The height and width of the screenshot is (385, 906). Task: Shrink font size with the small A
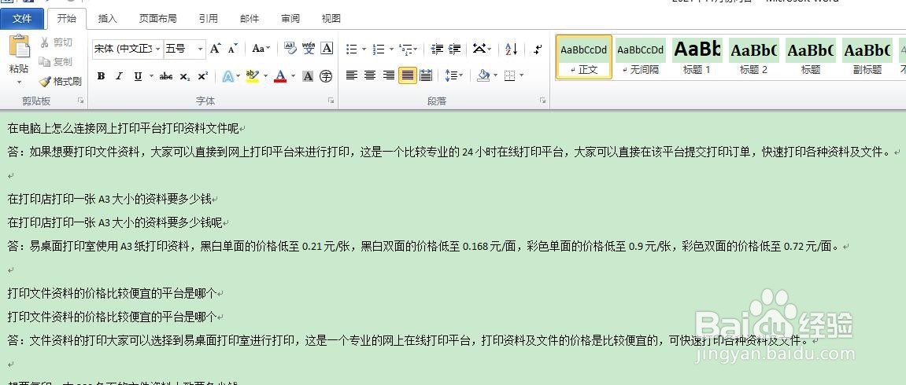pyautogui.click(x=232, y=49)
